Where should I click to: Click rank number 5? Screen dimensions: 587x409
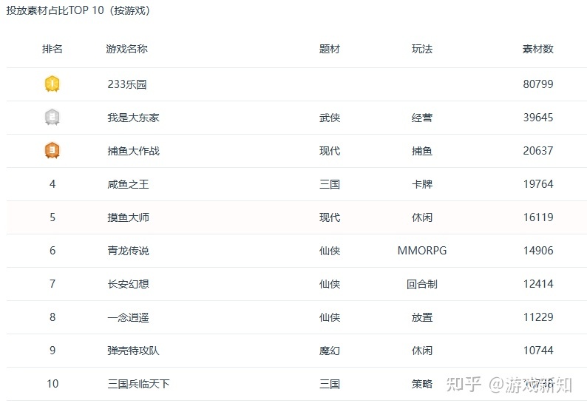(52, 217)
